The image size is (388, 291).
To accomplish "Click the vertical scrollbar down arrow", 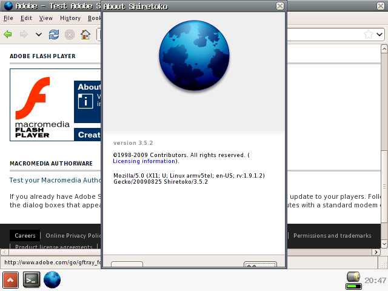I will (384, 244).
